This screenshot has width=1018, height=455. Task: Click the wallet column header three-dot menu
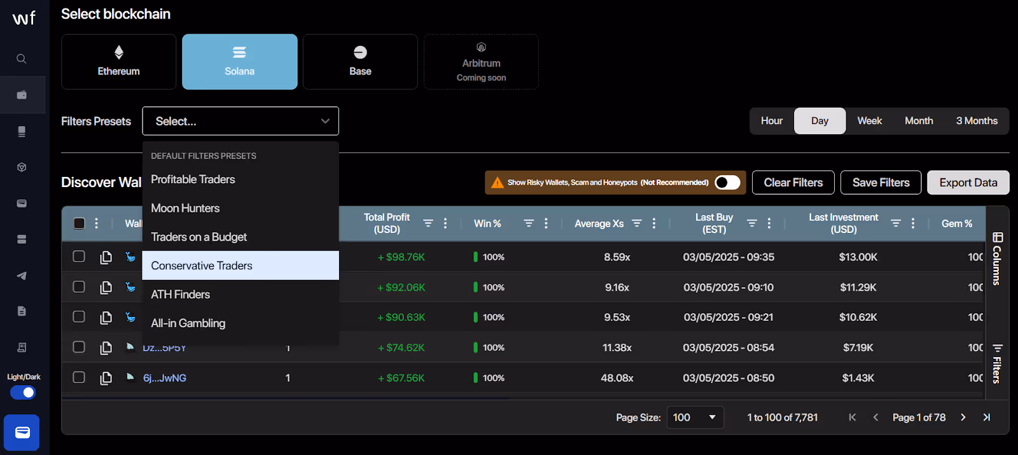97,223
